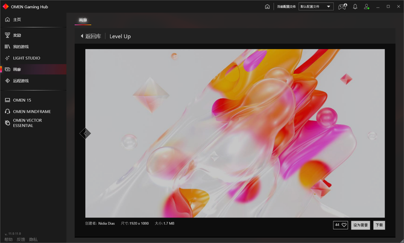Select the 画廊 gallery sidebar item
404x243 pixels.
33,69
